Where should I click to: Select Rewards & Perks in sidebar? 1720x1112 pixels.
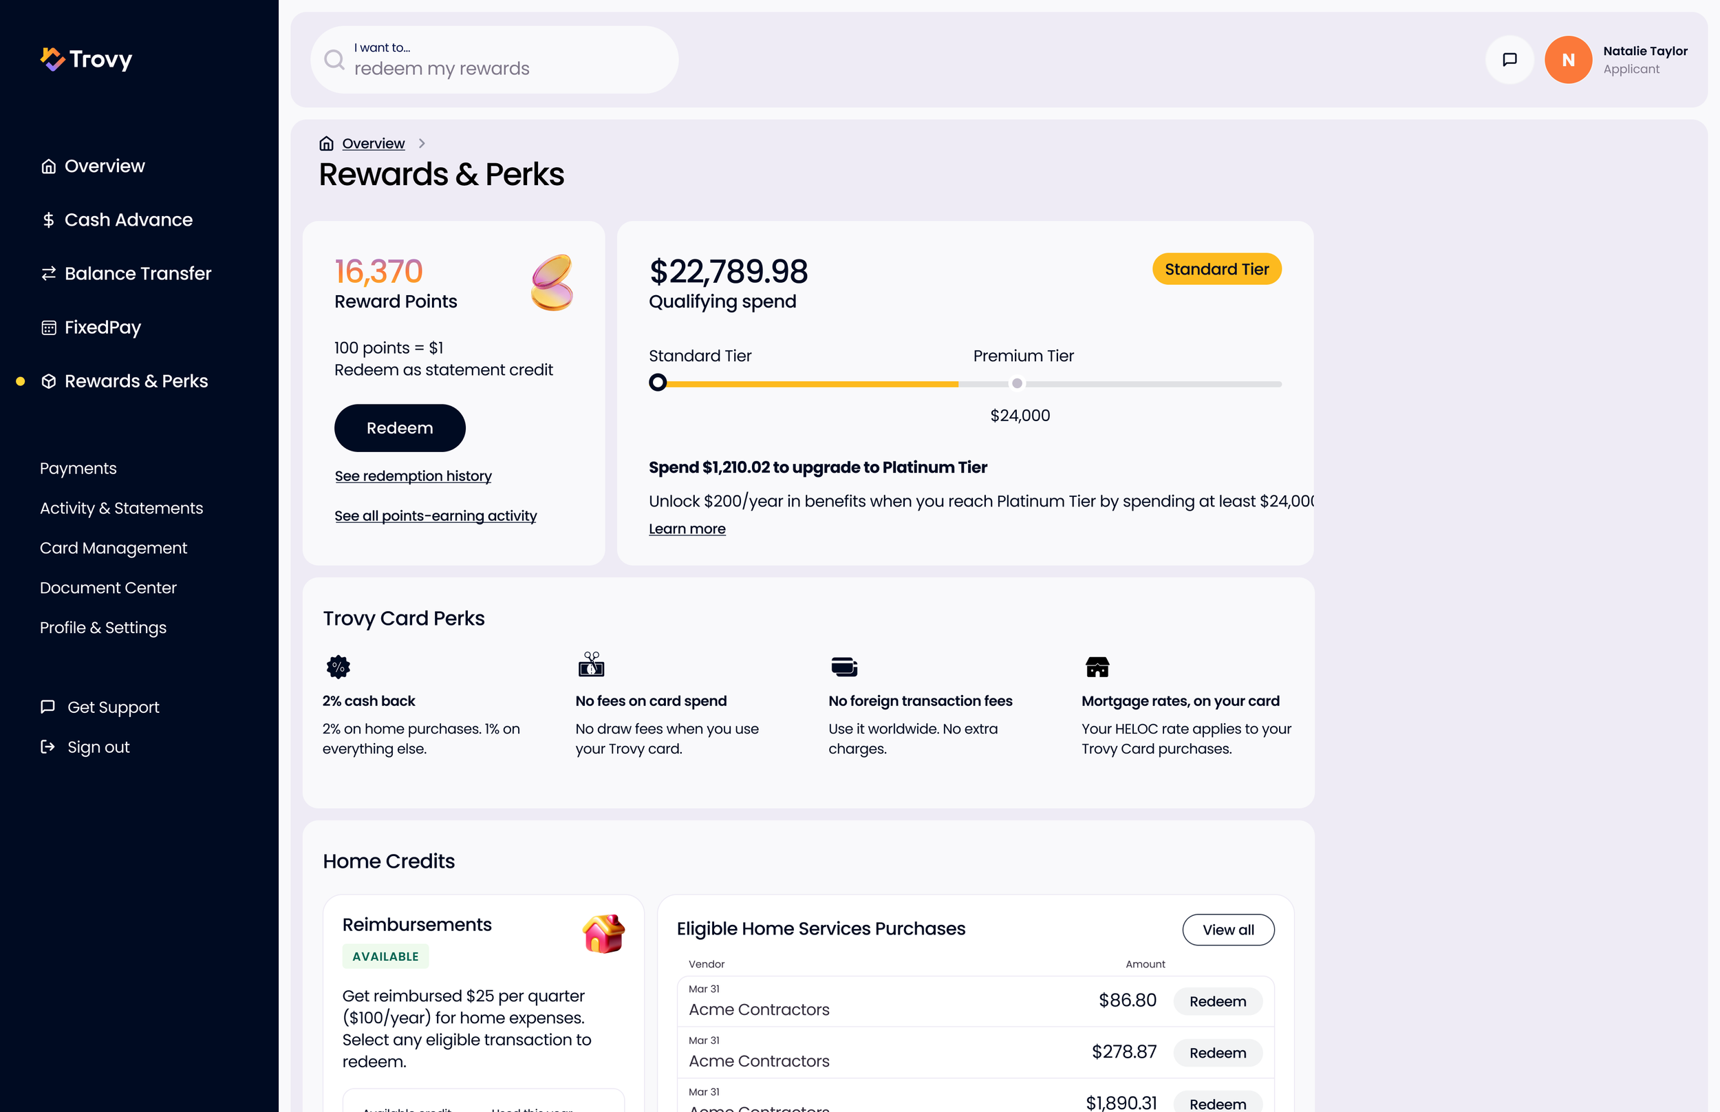coord(136,381)
